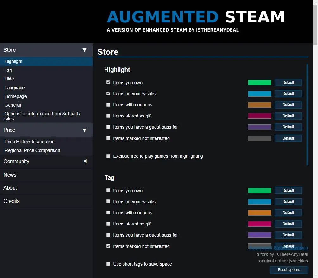318x278 pixels.
Task: Enable Highlight Items you have a guest pass for
Action: click(x=108, y=127)
